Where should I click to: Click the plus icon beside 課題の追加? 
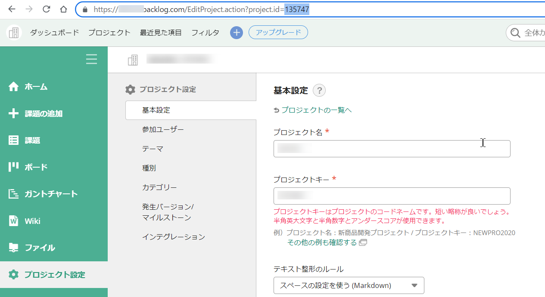14,113
